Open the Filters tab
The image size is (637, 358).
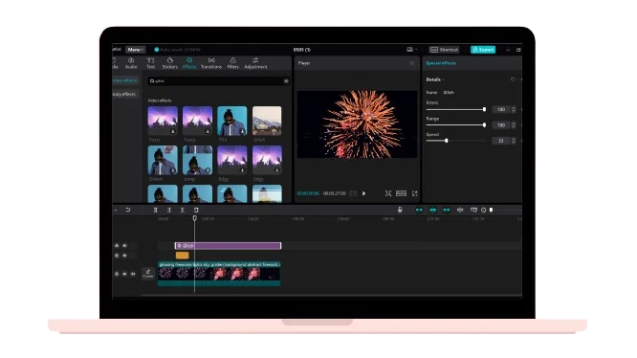(x=232, y=63)
